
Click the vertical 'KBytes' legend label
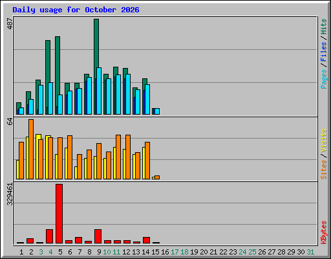tap(324, 232)
